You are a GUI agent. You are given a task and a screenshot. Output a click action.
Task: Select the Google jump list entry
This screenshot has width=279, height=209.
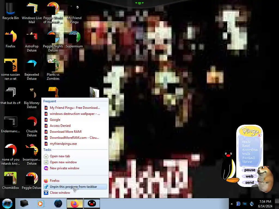75,120
